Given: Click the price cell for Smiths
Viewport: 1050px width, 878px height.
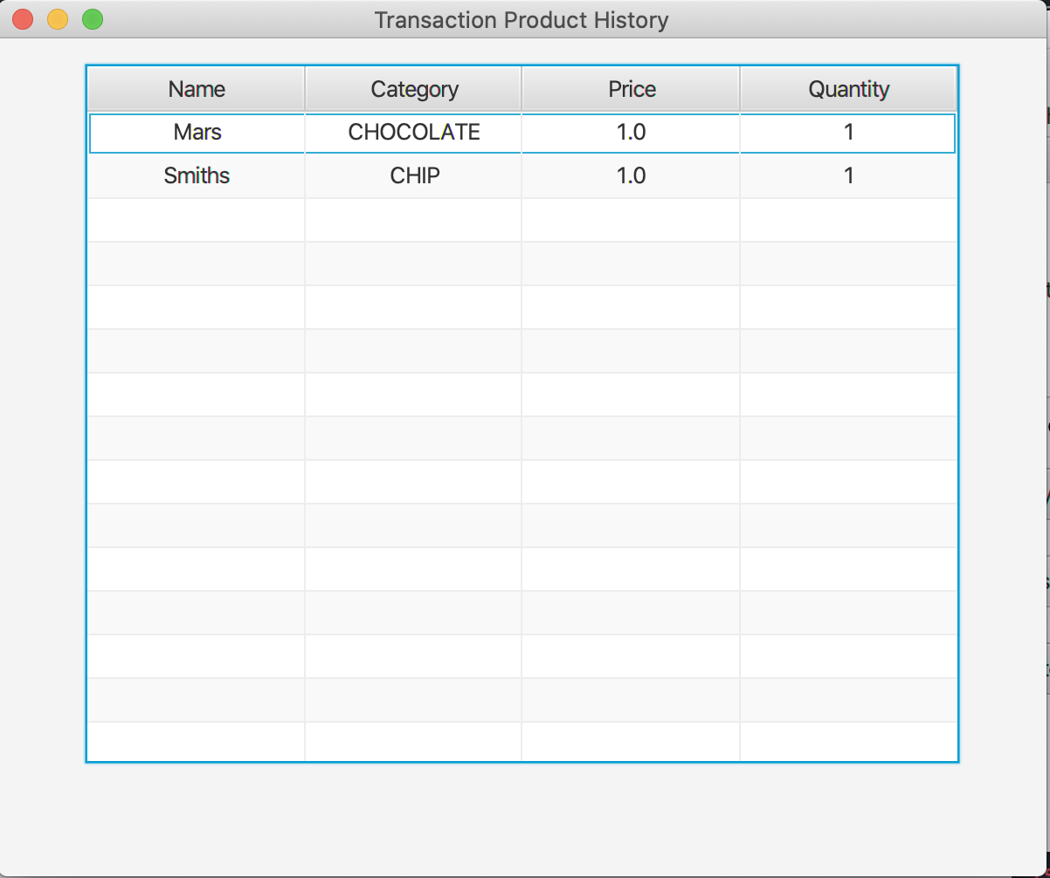Looking at the screenshot, I should pyautogui.click(x=630, y=175).
